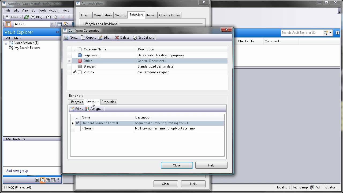Click Home view icon in bottom navigation bar
Viewport: 343px width, 193px height.
click(37, 180)
